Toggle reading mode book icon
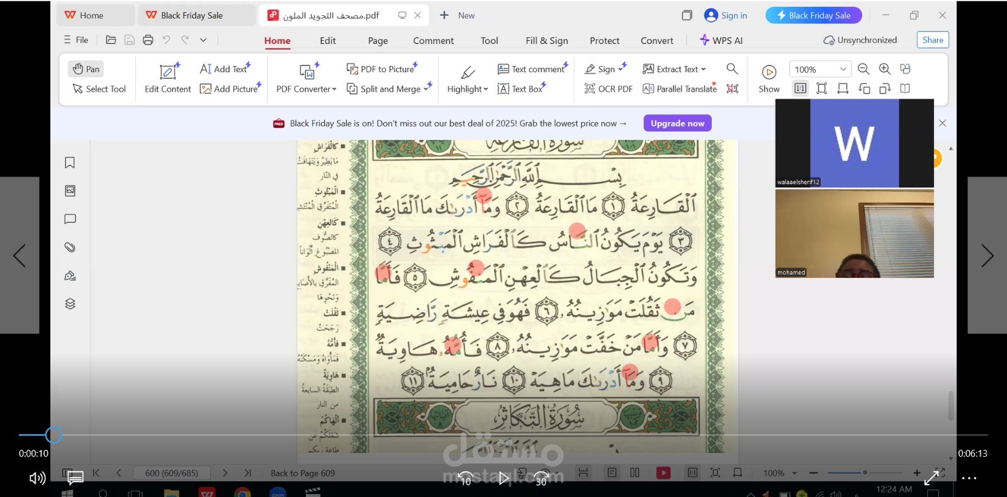 tap(905, 89)
